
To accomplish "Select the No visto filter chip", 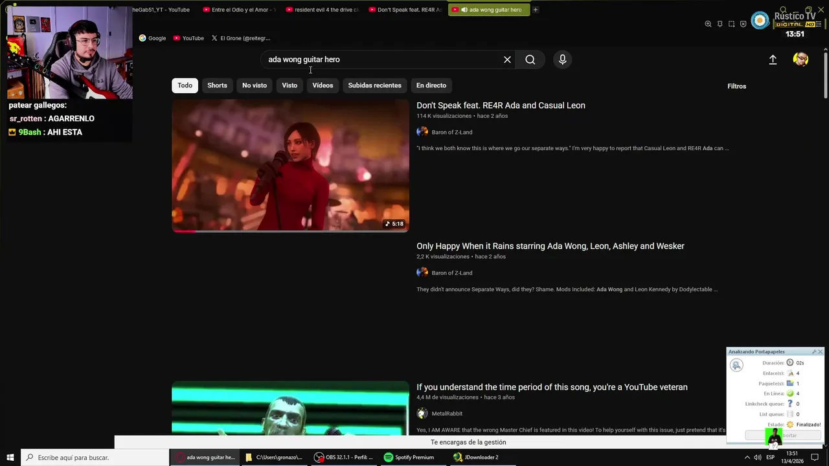I will point(255,85).
